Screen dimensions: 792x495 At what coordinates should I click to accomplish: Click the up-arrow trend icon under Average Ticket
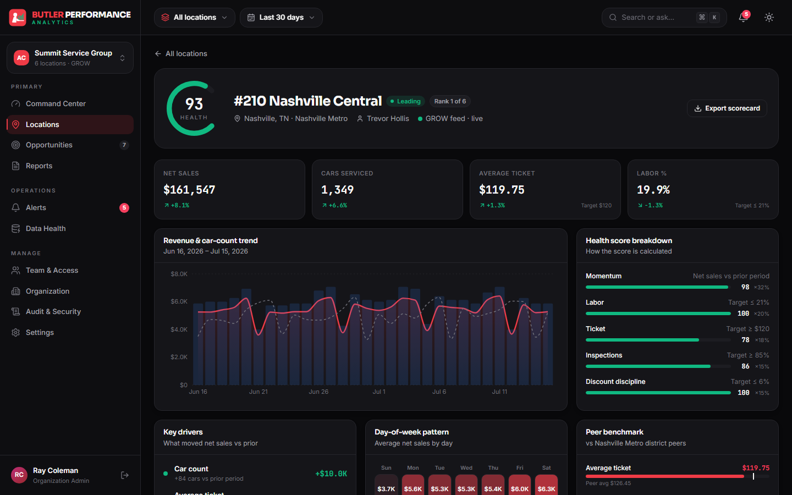pyautogui.click(x=482, y=206)
